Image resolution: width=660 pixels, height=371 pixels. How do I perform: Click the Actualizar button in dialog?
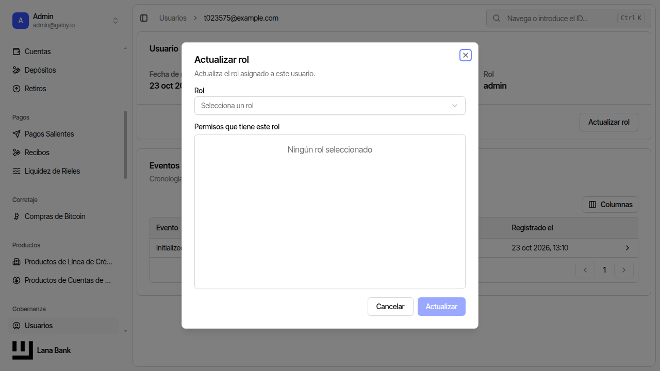pos(441,307)
